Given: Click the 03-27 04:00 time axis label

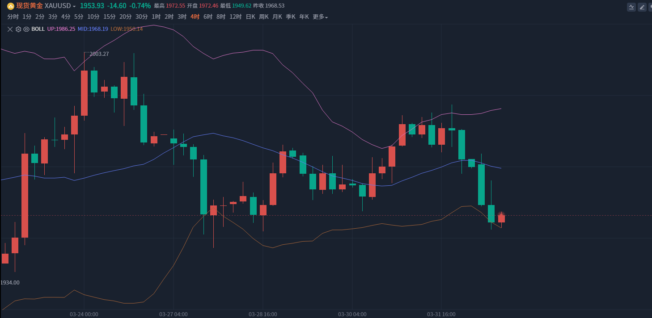Looking at the screenshot, I should click(x=174, y=314).
